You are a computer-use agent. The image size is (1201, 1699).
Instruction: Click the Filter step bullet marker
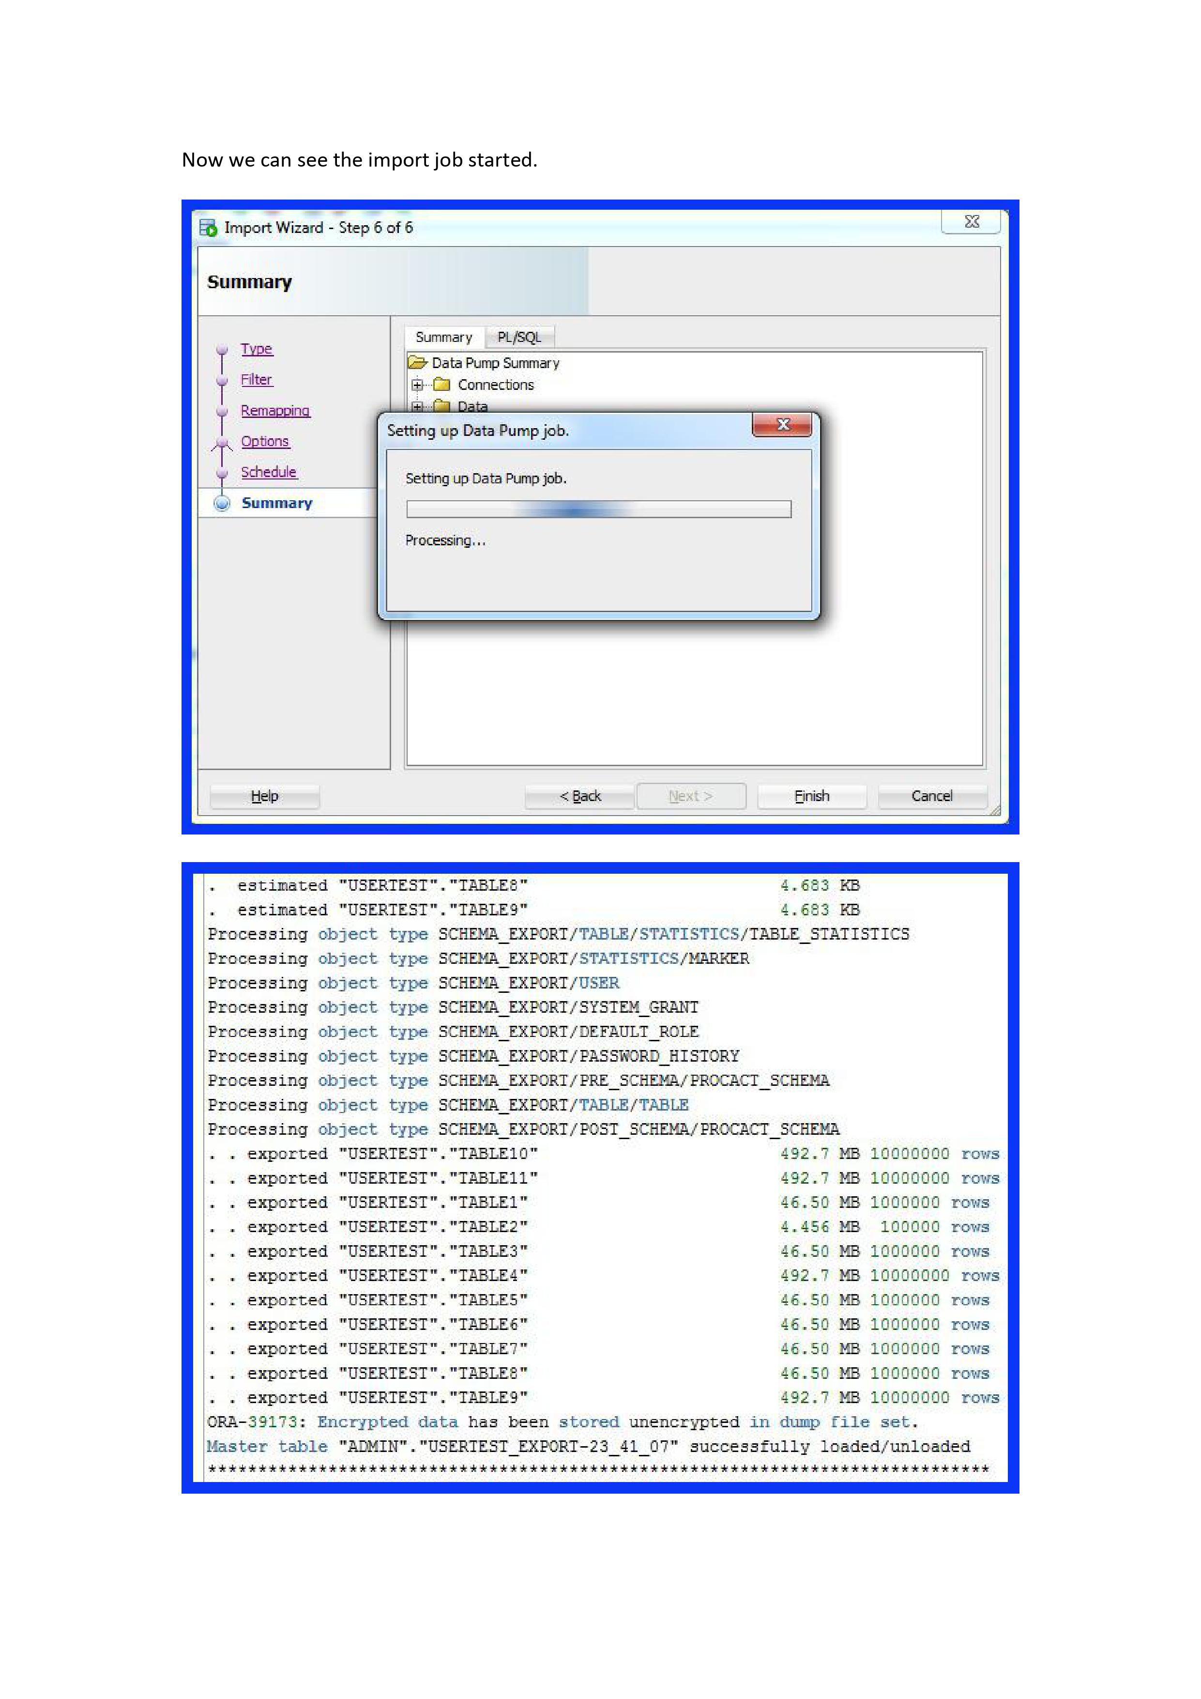point(221,380)
